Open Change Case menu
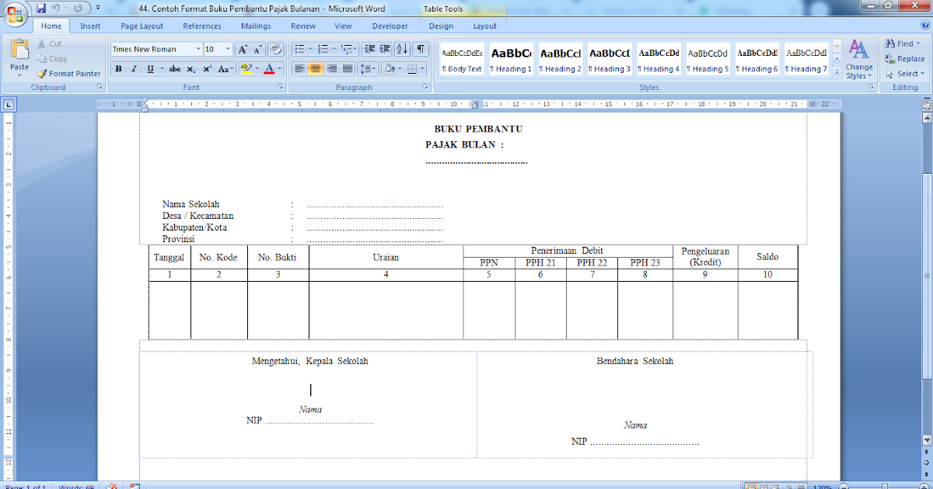 [x=226, y=69]
